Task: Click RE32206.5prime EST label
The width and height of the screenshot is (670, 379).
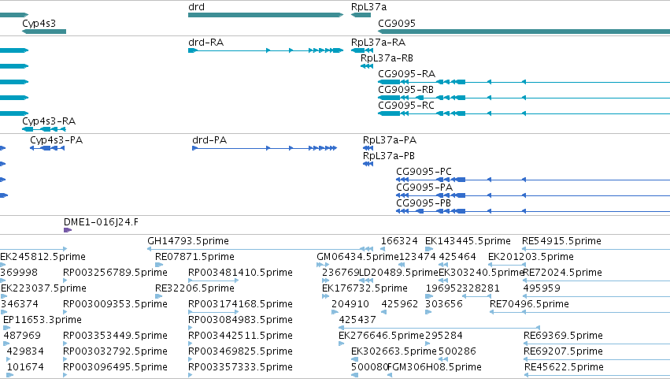Action: 194,288
